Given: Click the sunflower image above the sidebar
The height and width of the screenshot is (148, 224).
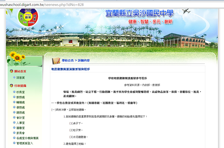Looking at the screenshot, I should pos(17,57).
